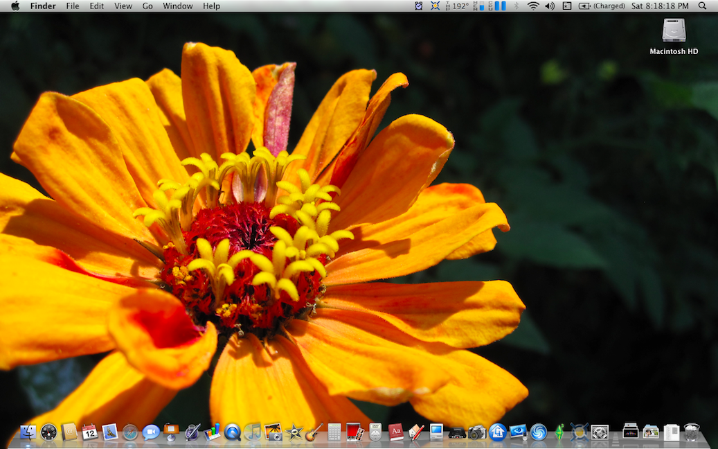Launch black game console emulator icon

(456, 433)
